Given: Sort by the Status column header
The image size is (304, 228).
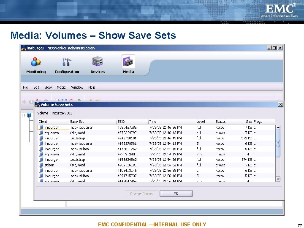Looking at the screenshot, I should [224, 122].
